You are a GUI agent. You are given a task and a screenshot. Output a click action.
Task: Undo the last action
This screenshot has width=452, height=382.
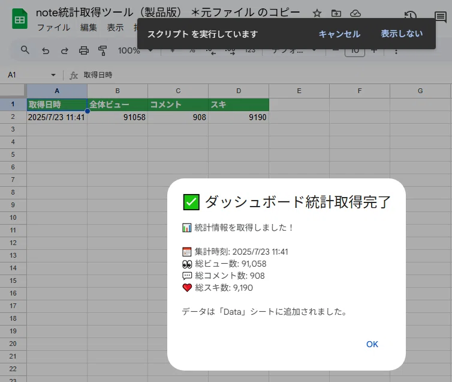point(45,51)
